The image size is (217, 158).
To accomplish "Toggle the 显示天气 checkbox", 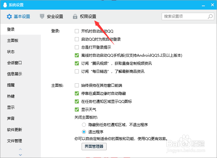I will click(77, 109).
